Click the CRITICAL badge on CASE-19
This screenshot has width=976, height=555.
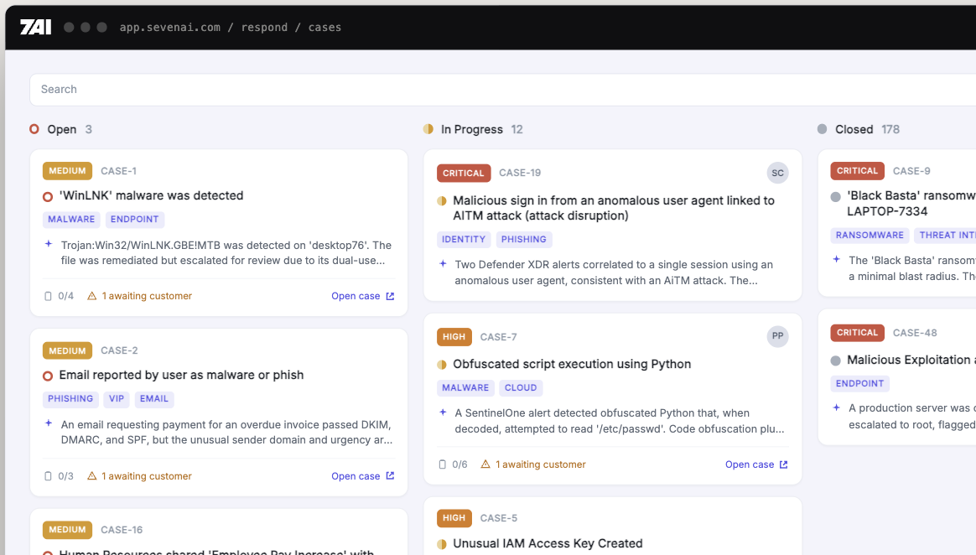(464, 173)
